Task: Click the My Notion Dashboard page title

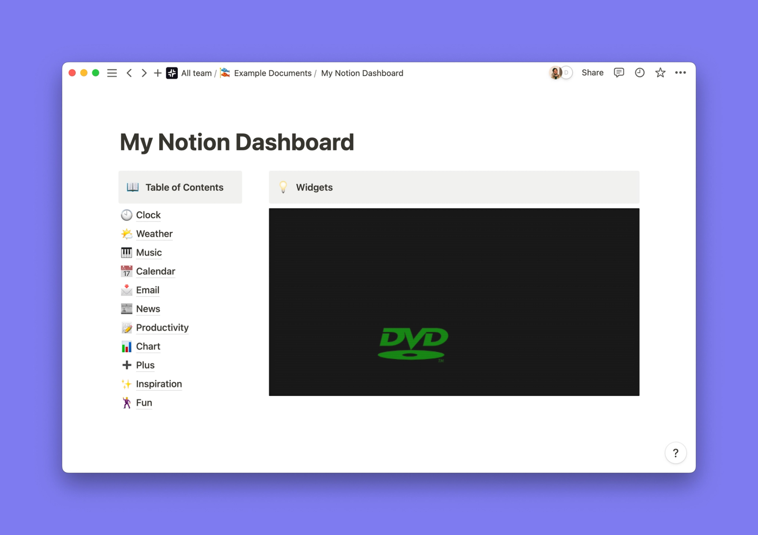Action: point(237,142)
